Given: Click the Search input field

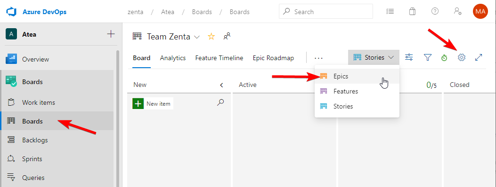Looking at the screenshot, I should pos(326,12).
